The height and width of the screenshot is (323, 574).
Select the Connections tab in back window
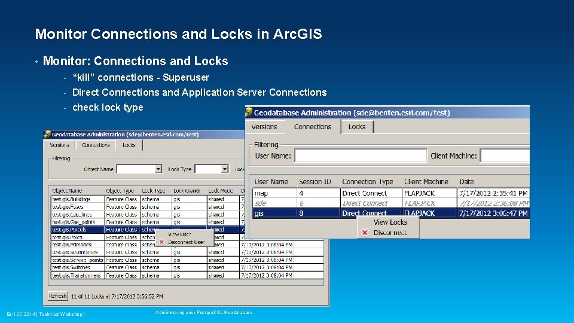(x=96, y=145)
